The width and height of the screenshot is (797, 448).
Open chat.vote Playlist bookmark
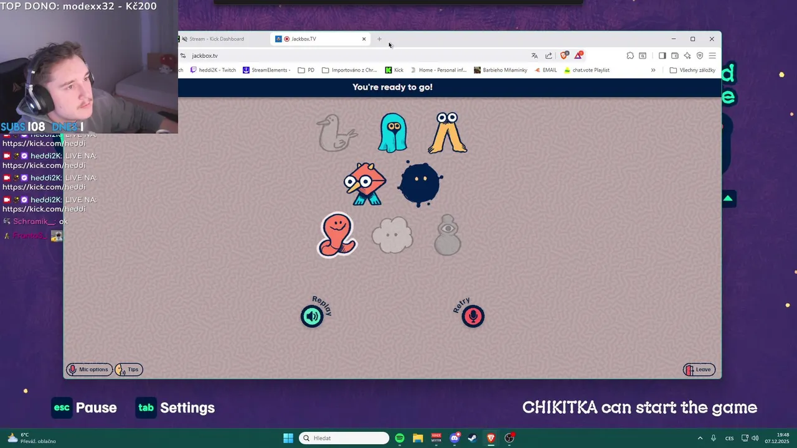tap(587, 70)
